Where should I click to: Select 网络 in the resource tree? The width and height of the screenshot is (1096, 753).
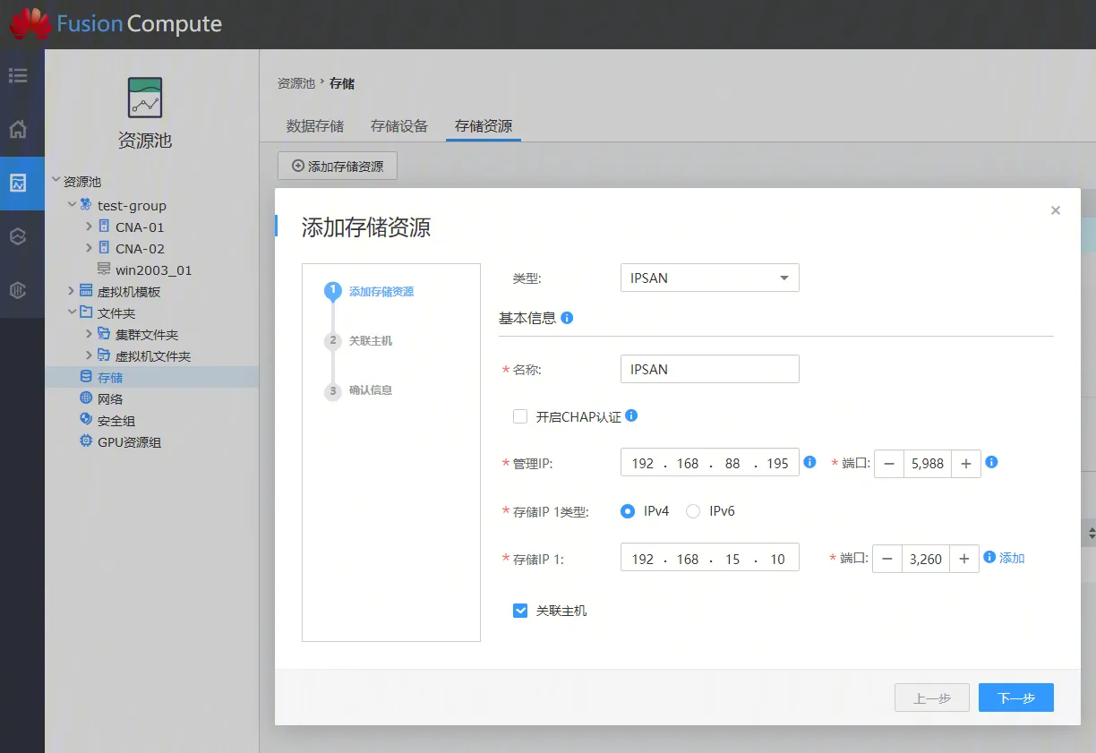click(110, 398)
